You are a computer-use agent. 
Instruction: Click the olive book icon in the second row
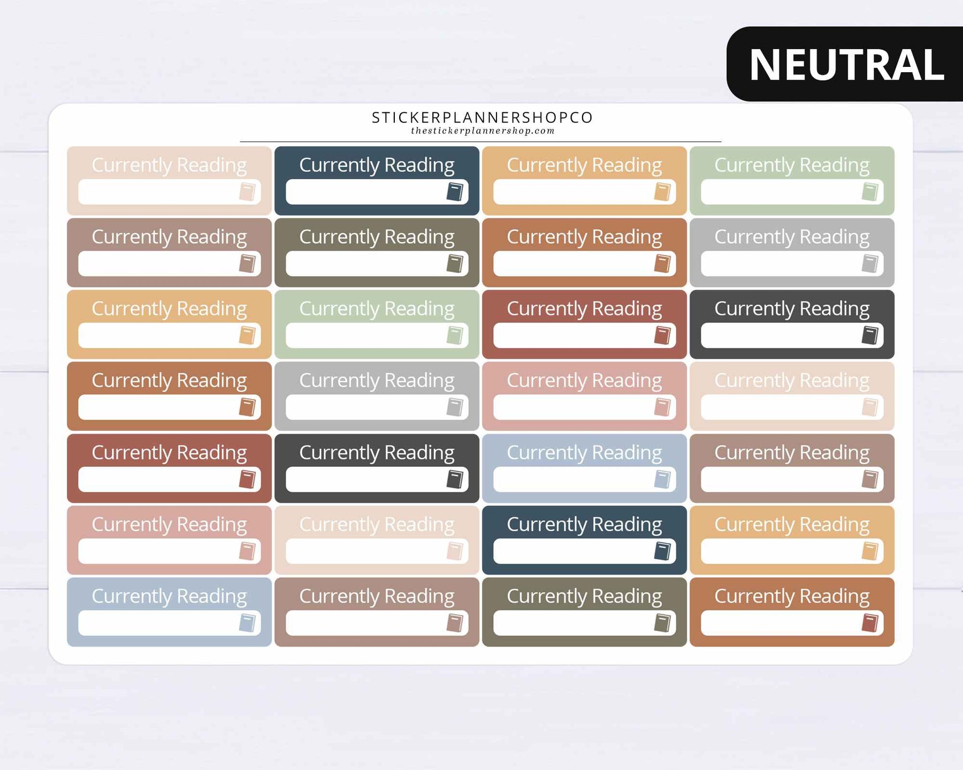tap(455, 264)
